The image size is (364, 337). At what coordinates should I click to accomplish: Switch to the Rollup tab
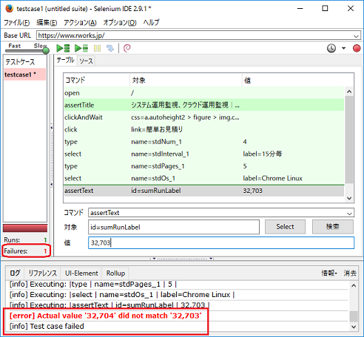click(115, 273)
